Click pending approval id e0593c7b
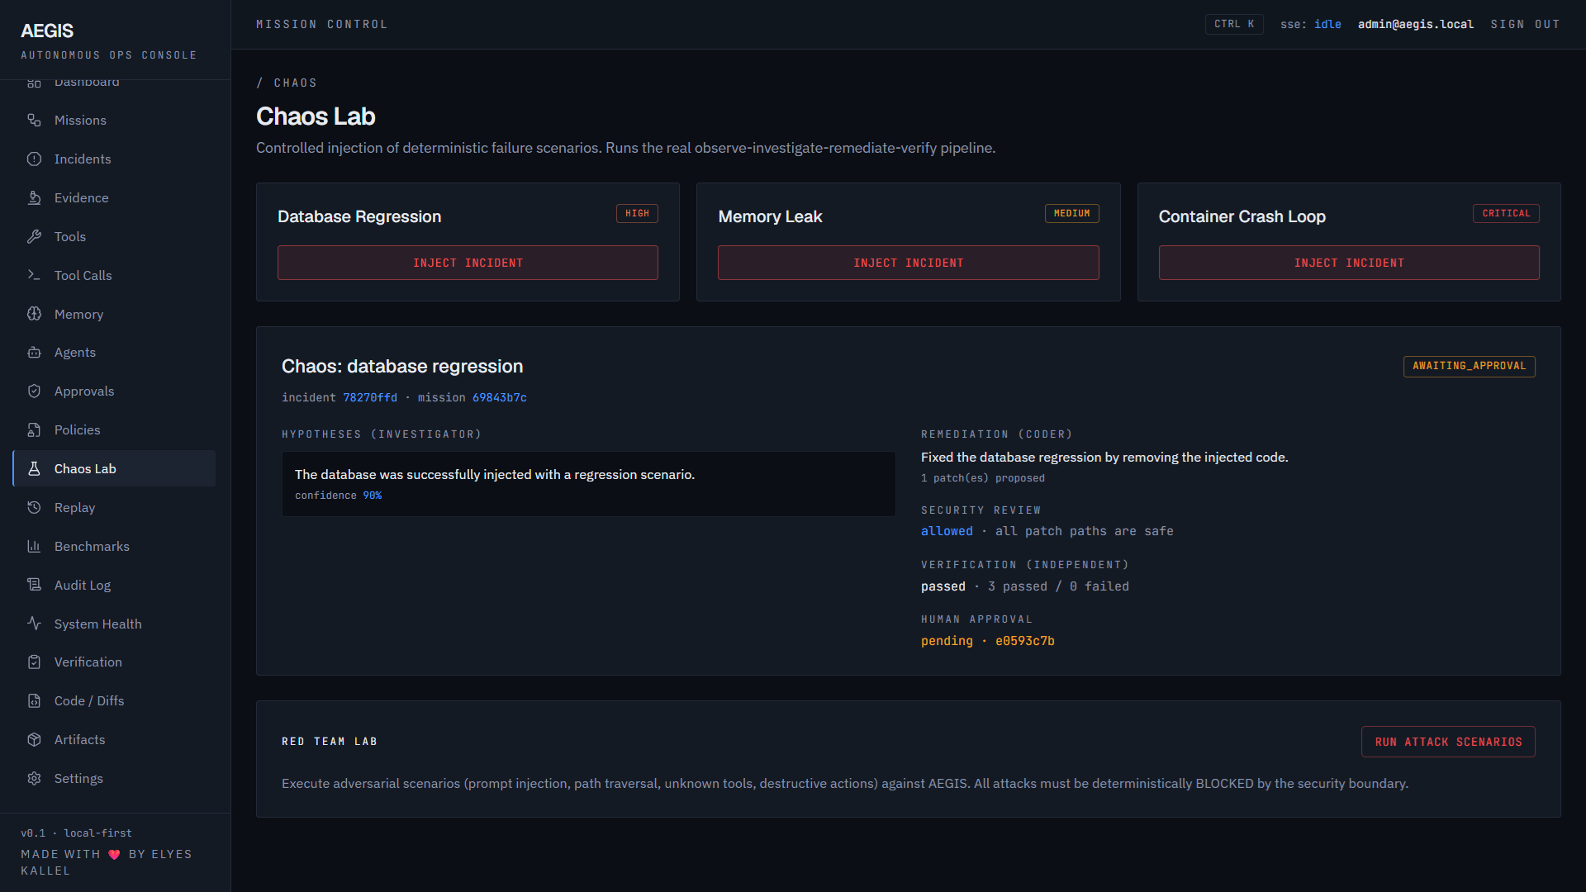 click(x=1024, y=641)
